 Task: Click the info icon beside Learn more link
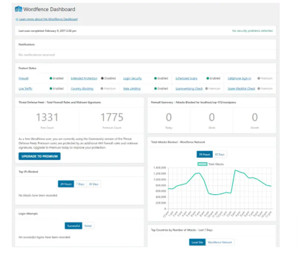(x=17, y=20)
